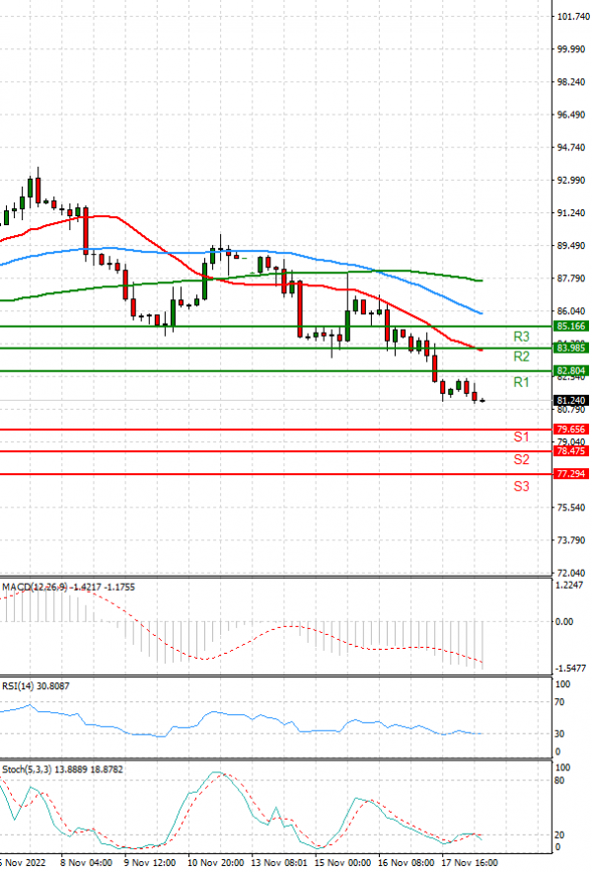
Task: Click the 10 Nov 20:00 time axis label
Action: (216, 863)
